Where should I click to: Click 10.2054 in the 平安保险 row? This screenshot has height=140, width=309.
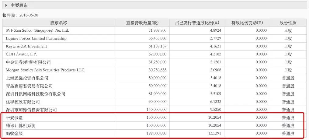coord(214,118)
